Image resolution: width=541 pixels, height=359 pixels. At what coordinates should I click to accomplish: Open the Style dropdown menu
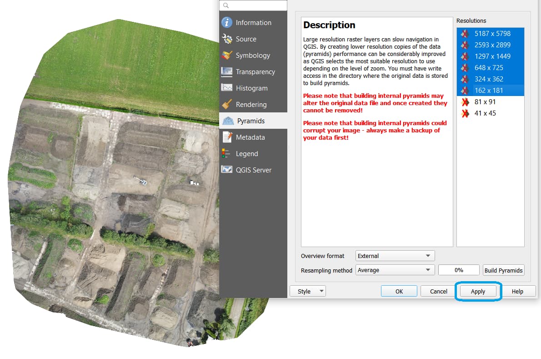(308, 292)
